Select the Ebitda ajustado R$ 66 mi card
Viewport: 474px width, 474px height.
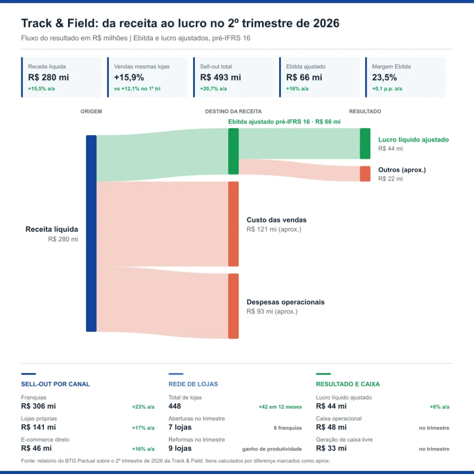319,77
